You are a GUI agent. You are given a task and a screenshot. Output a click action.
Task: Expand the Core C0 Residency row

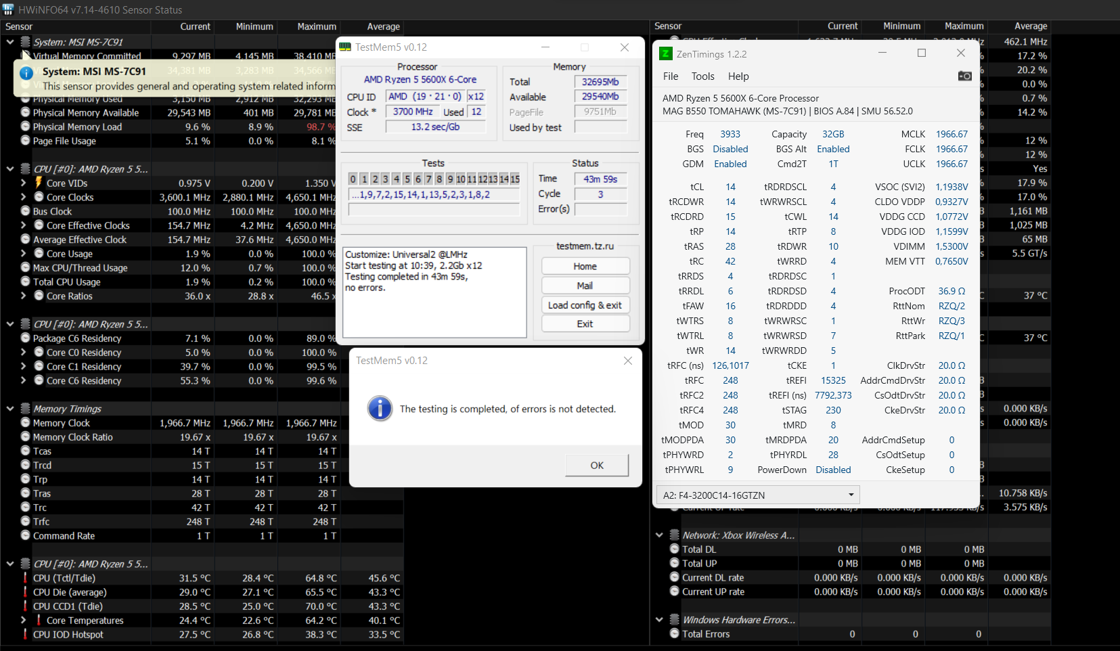click(x=24, y=352)
